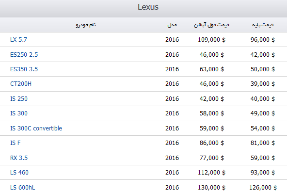
Task: Open the ES250 2.5 car link
Action: click(24, 55)
